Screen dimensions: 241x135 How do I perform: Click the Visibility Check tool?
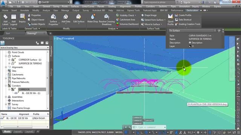click(x=126, y=15)
